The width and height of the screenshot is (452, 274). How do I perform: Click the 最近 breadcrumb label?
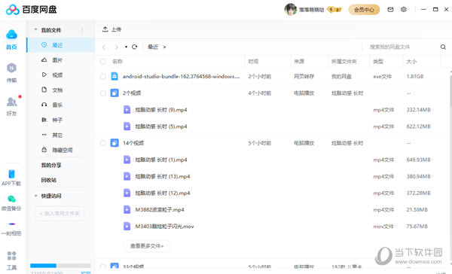[153, 47]
